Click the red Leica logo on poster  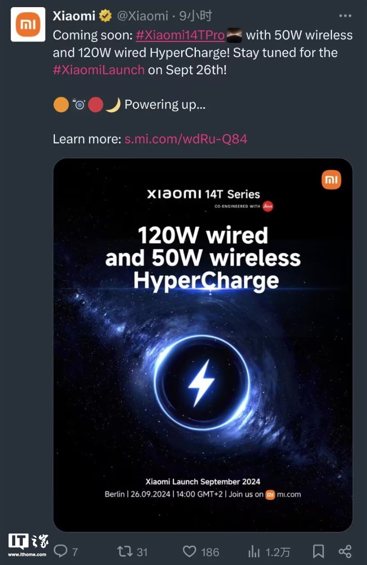tap(268, 206)
